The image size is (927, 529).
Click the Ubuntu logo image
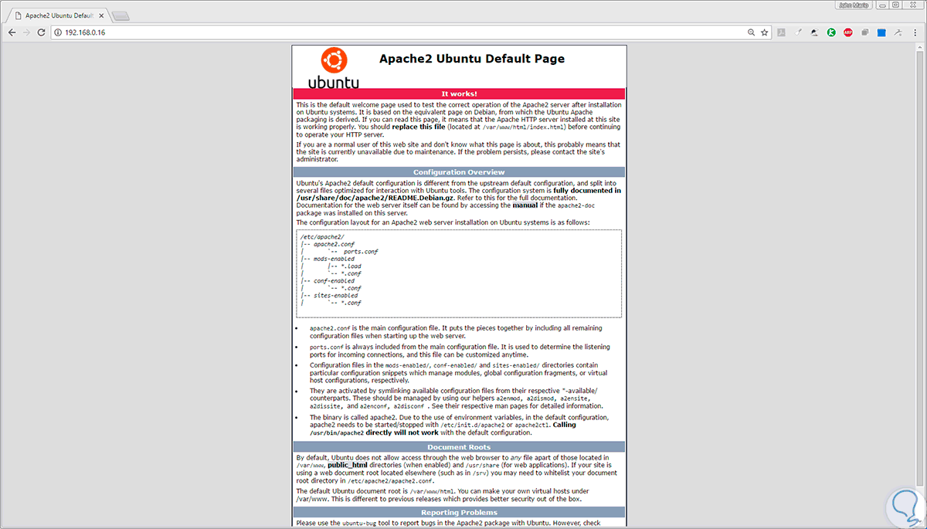point(334,68)
